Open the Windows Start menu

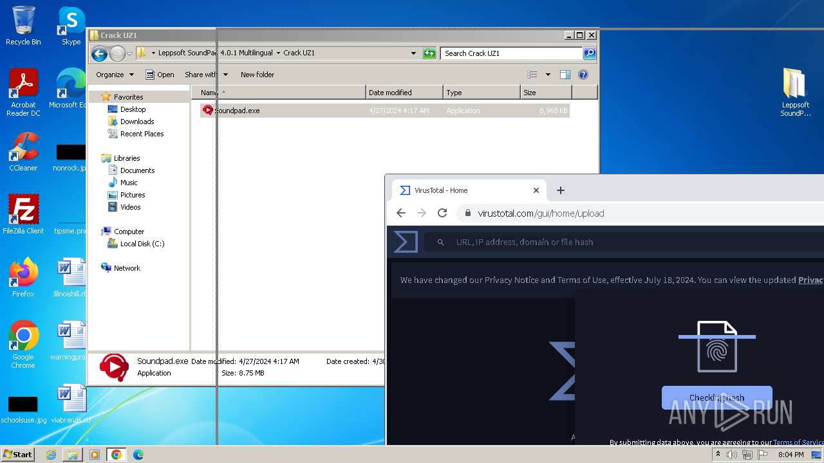[18, 454]
